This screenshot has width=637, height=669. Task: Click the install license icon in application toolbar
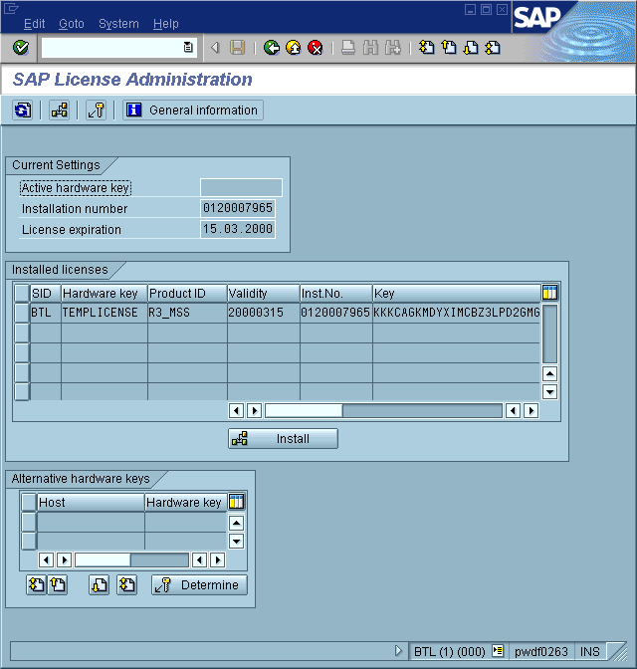(60, 111)
